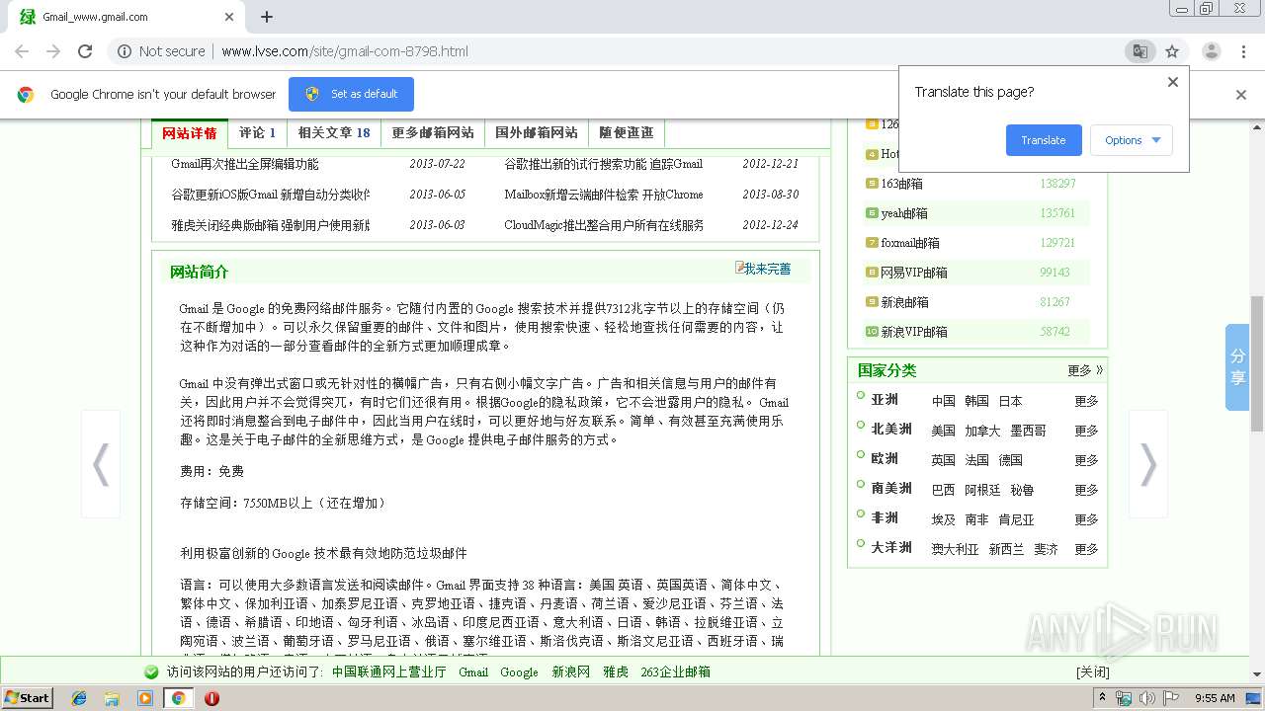Switch to 相关文章 18 tab
This screenshot has width=1265, height=711.
(x=334, y=132)
